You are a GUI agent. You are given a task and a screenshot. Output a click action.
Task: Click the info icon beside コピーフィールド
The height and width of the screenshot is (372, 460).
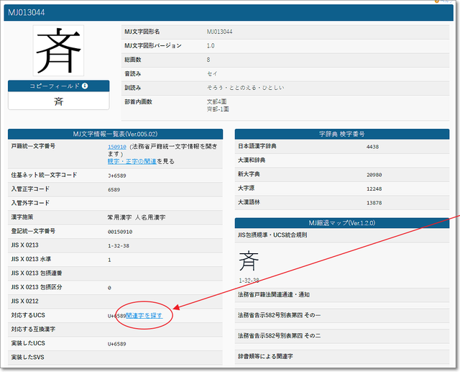coord(85,86)
